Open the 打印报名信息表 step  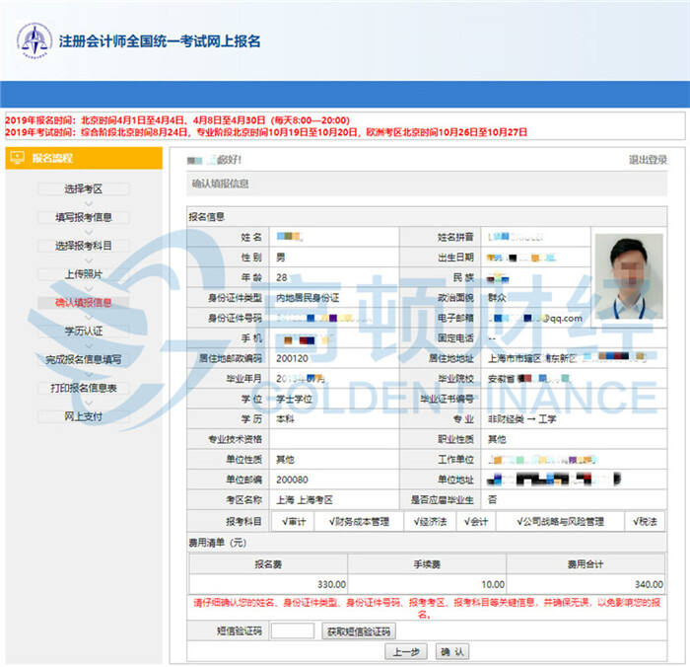84,388
